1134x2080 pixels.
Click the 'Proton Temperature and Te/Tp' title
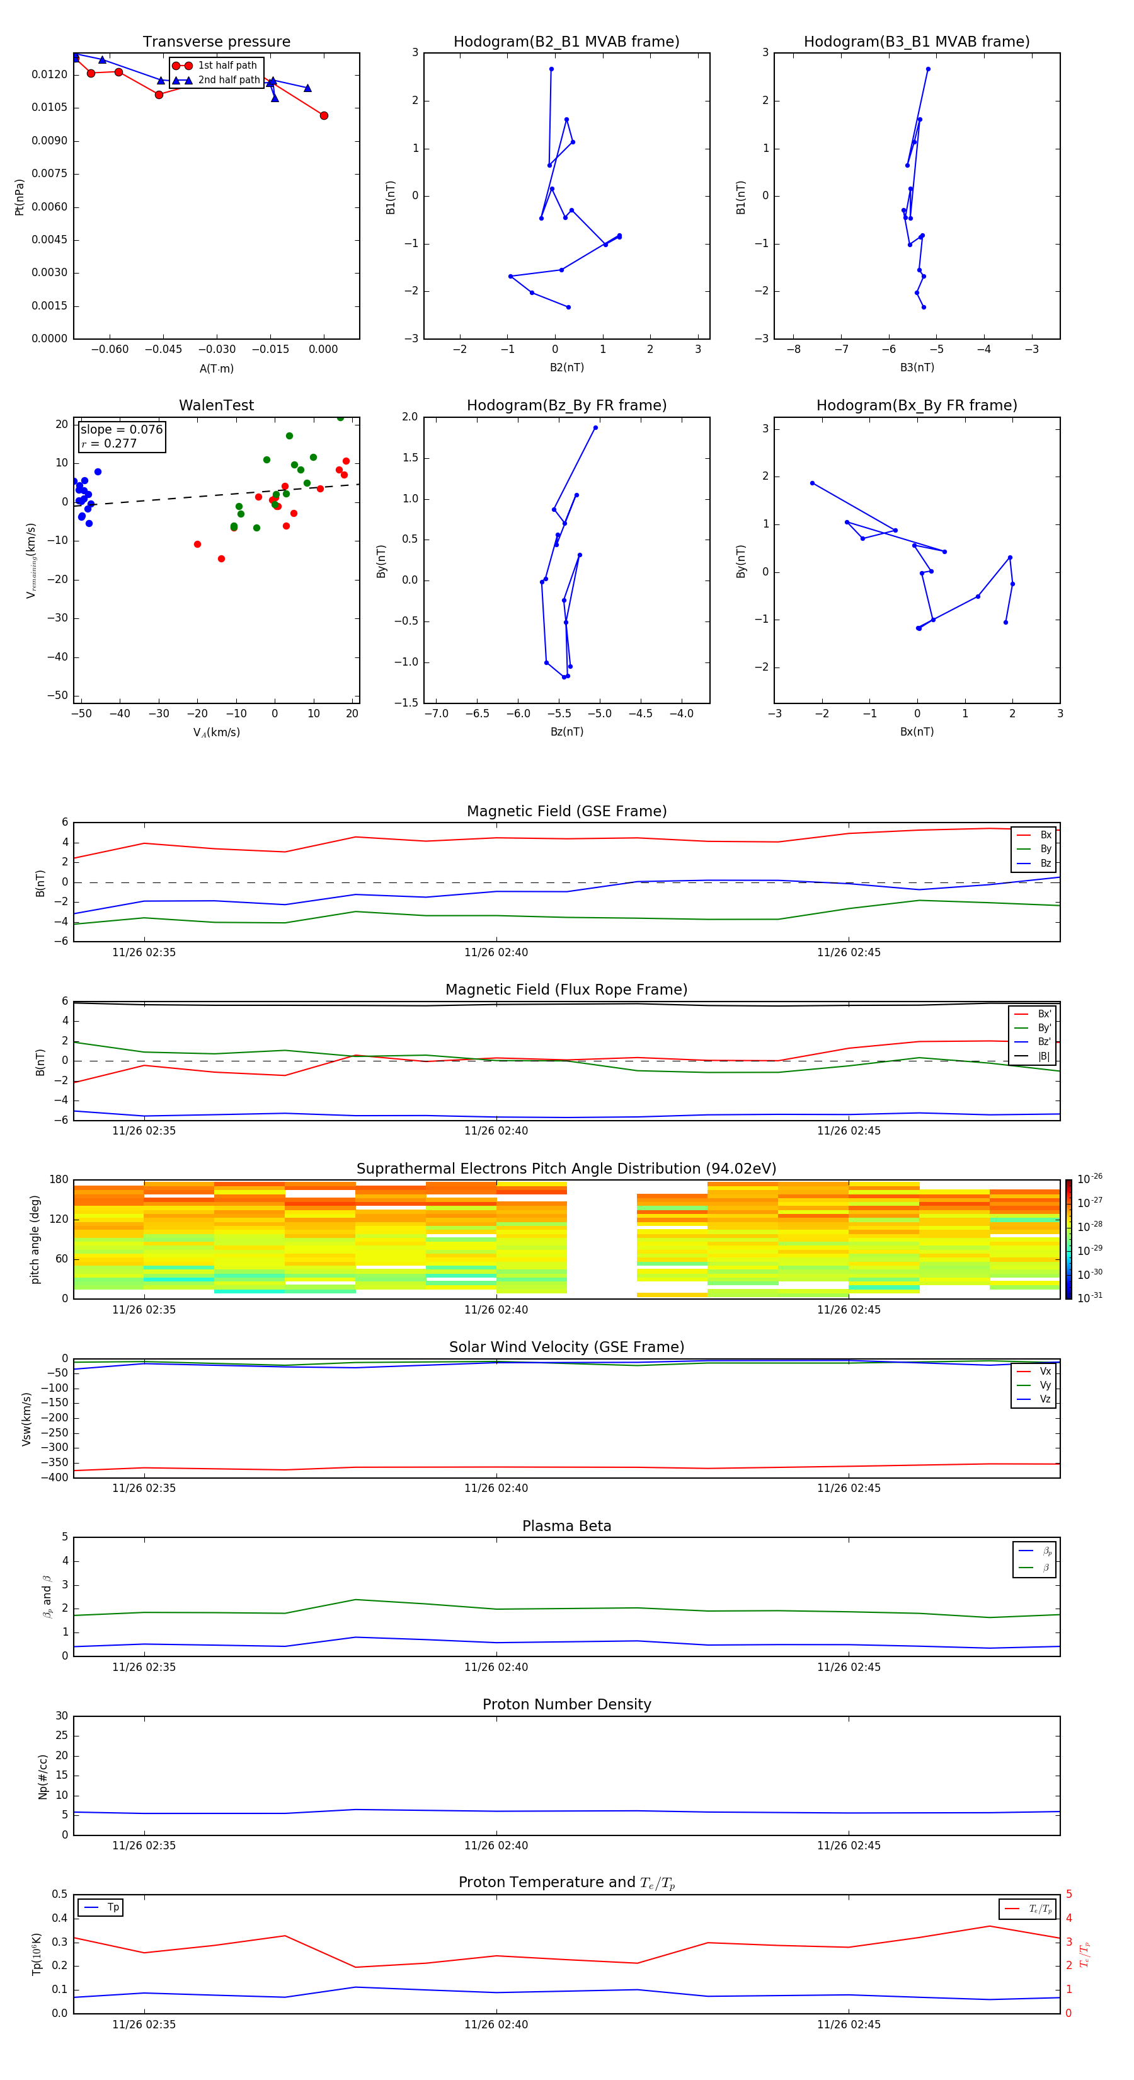click(566, 1882)
